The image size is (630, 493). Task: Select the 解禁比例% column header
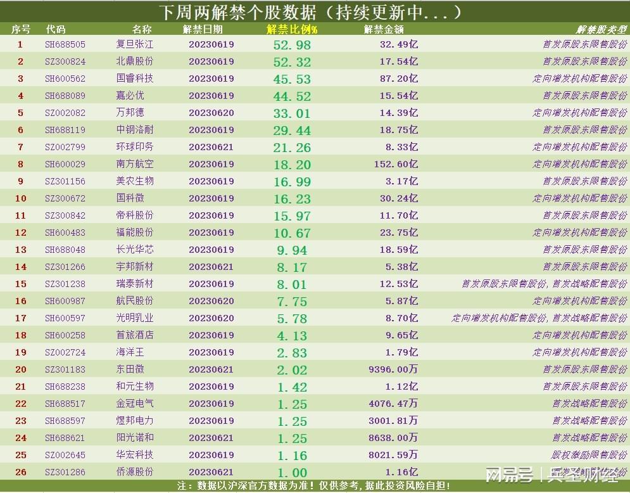click(x=292, y=29)
